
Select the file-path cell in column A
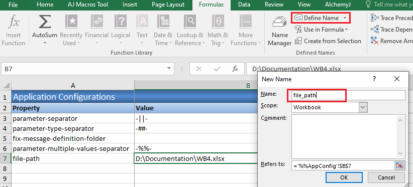click(73, 158)
